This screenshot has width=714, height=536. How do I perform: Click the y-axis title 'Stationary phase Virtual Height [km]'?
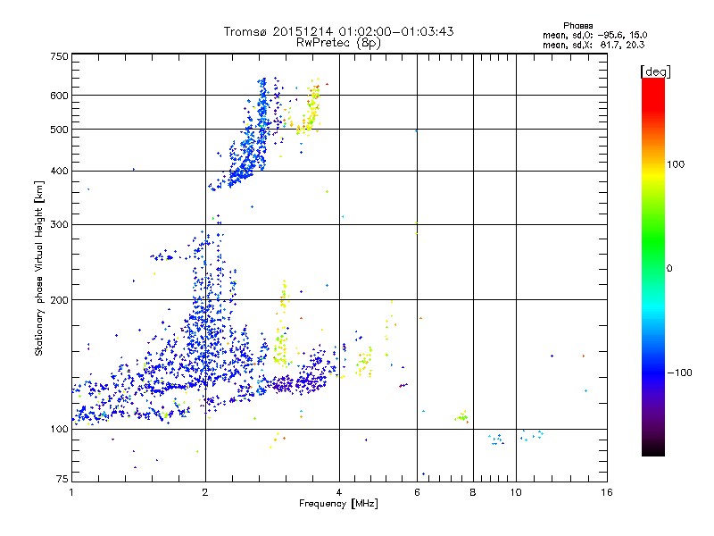click(x=39, y=269)
